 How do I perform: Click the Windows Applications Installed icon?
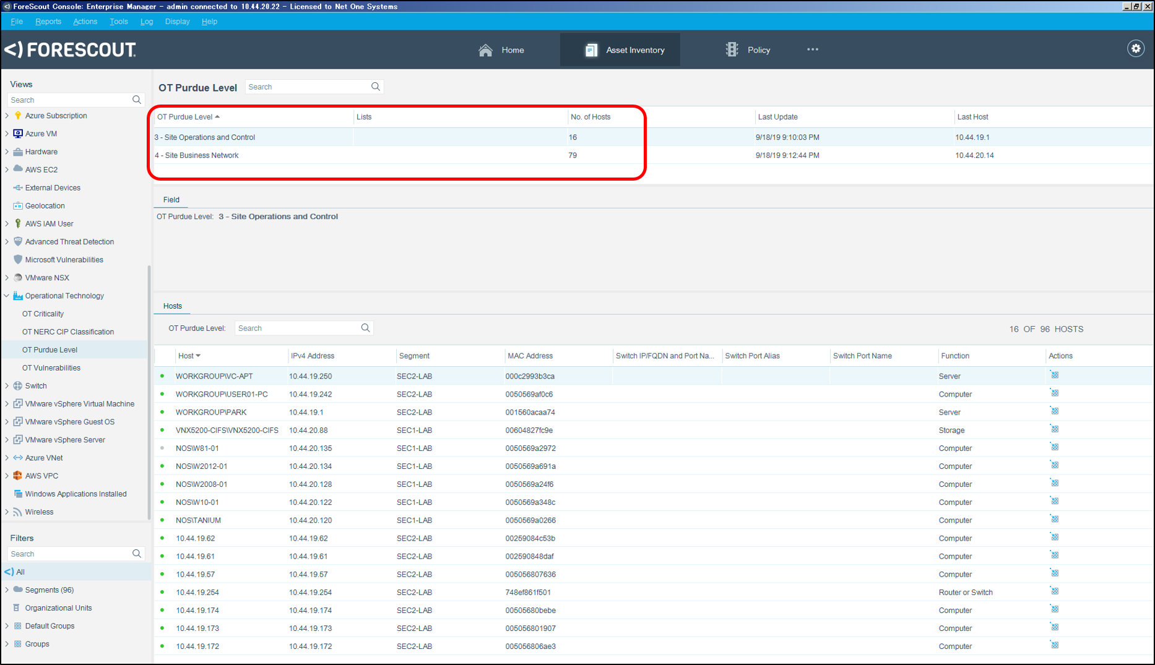18,494
